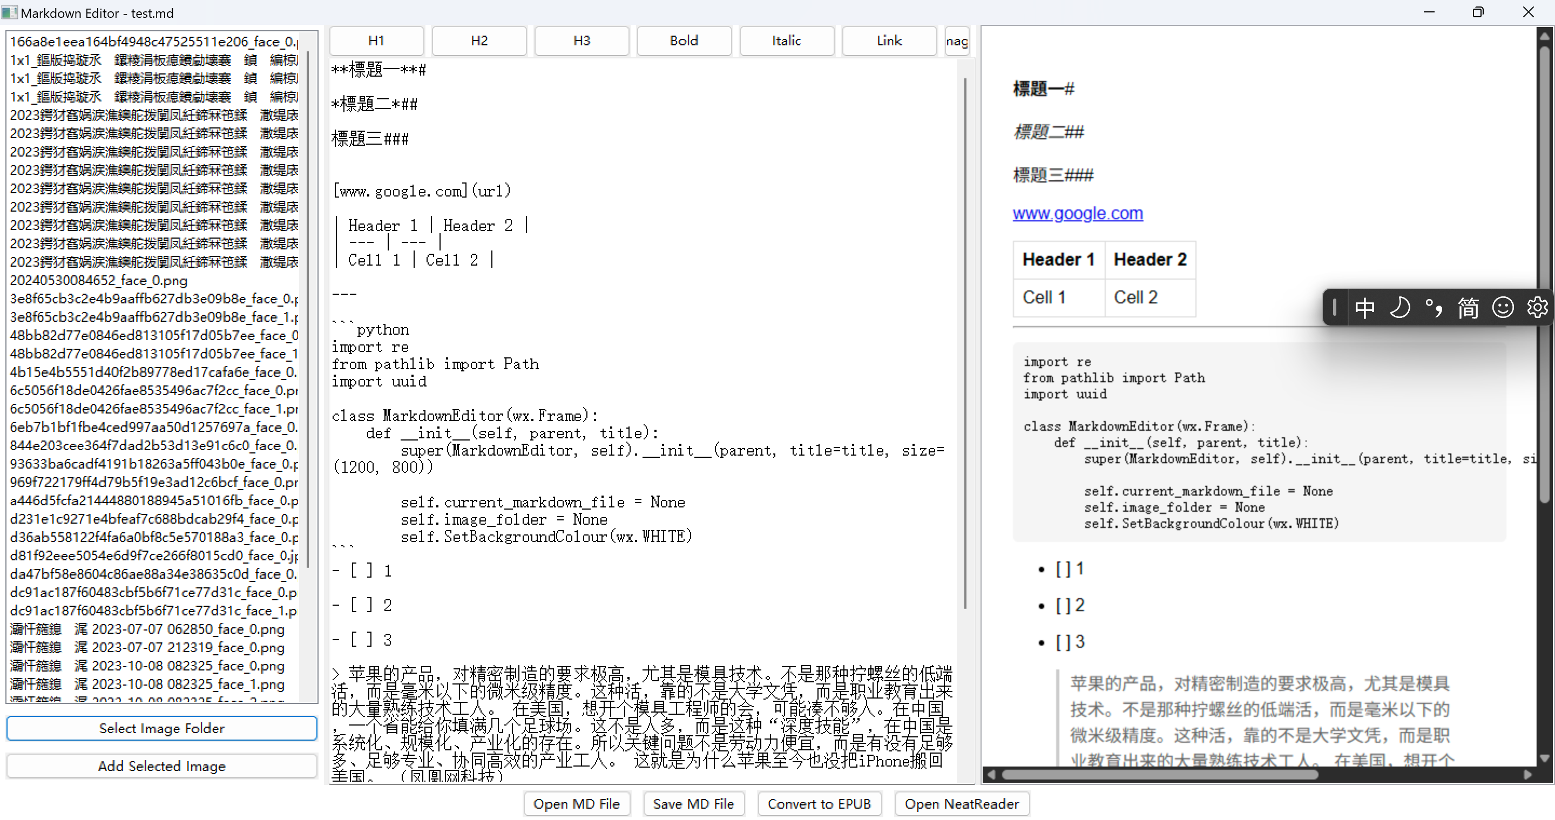Screen dimensions: 1555x820
Task: Open the www.google.com link in preview
Action: click(x=1078, y=213)
